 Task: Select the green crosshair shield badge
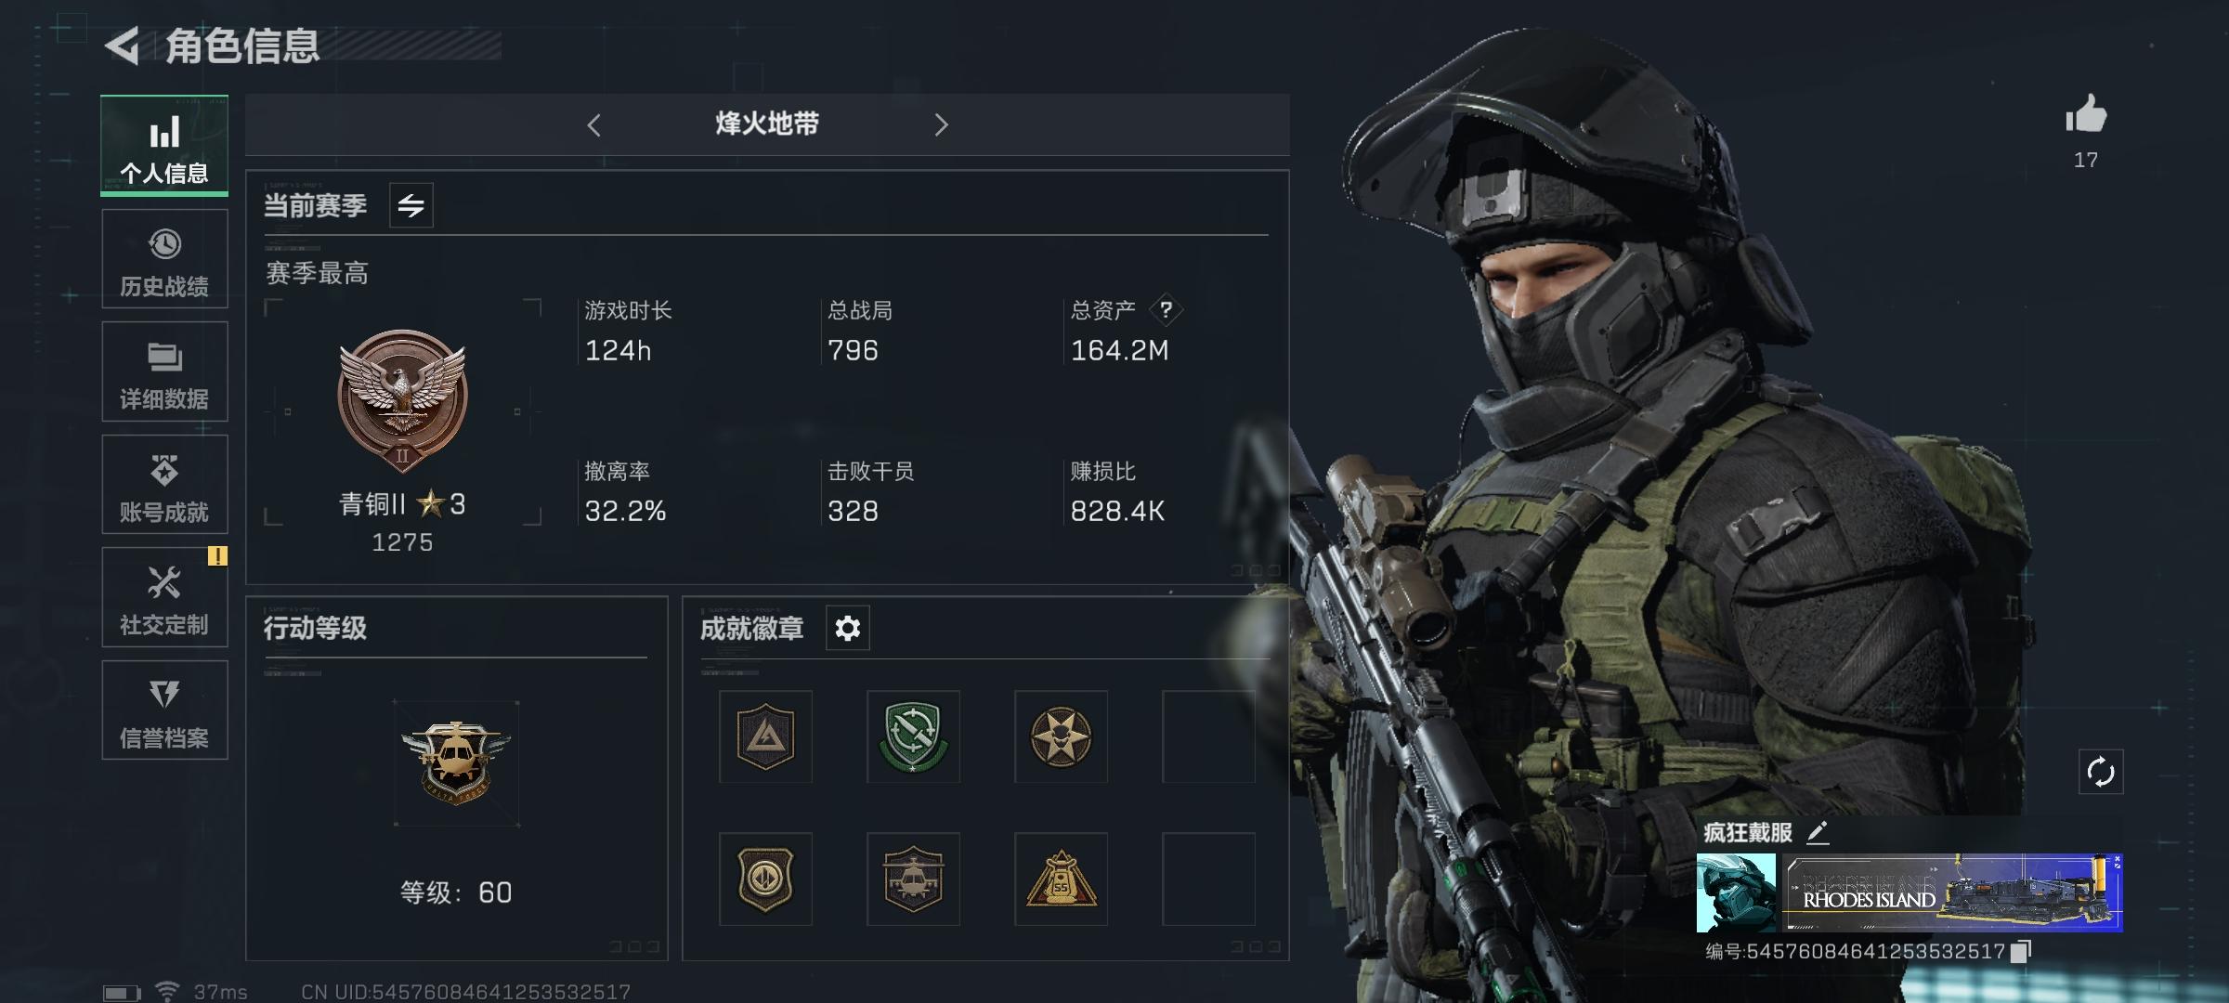pos(913,736)
